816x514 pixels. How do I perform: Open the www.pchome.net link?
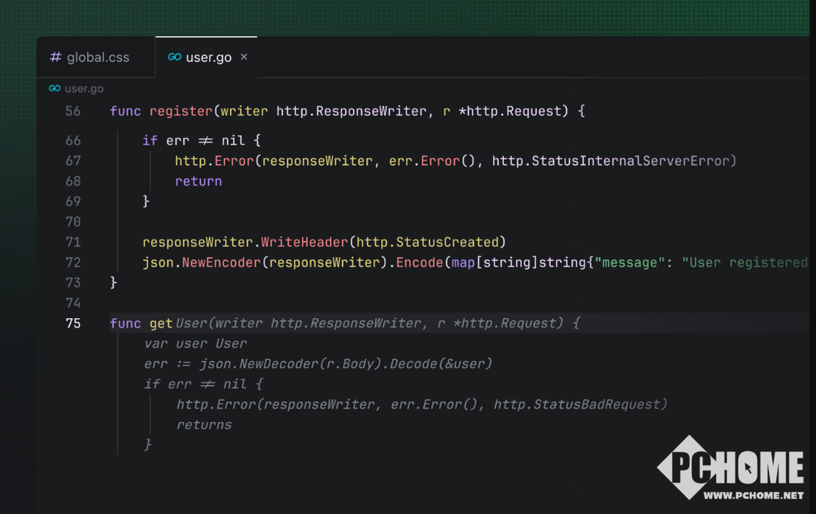[x=753, y=495]
